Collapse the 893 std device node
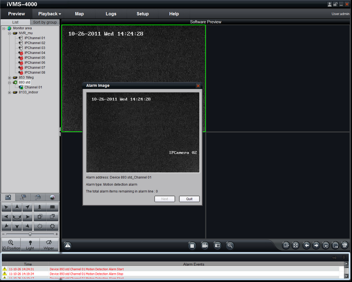 tap(9, 83)
